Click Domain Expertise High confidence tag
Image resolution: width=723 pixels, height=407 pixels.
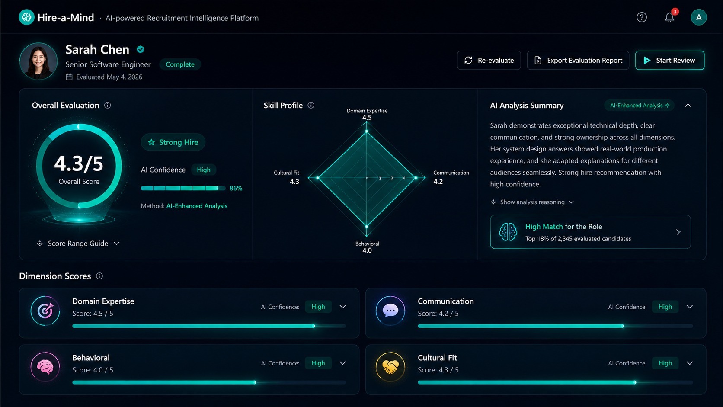[318, 307]
